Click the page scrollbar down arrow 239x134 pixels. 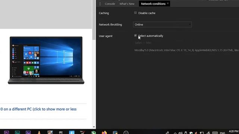(94, 127)
